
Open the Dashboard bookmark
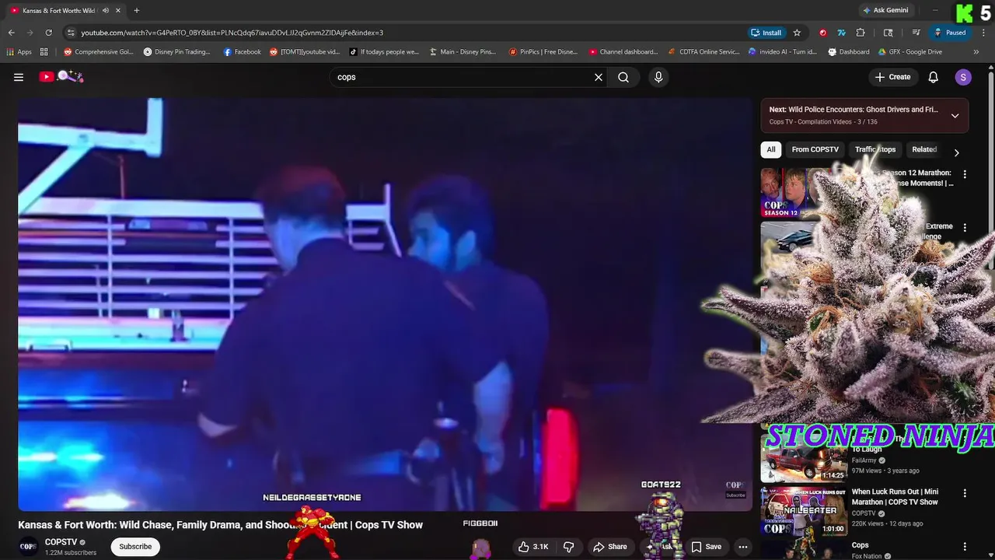click(849, 52)
